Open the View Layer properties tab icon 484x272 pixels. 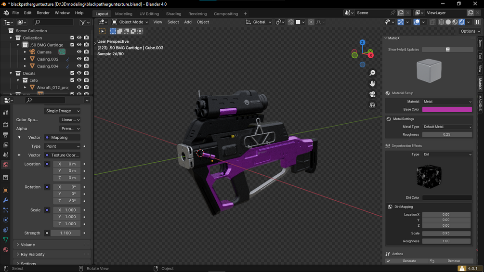6,144
